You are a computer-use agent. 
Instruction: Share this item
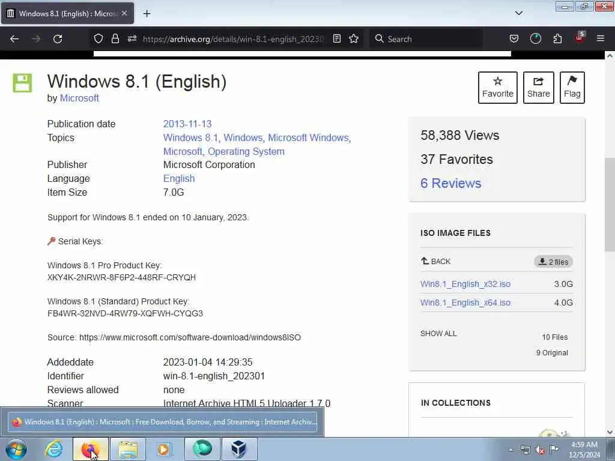(539, 88)
